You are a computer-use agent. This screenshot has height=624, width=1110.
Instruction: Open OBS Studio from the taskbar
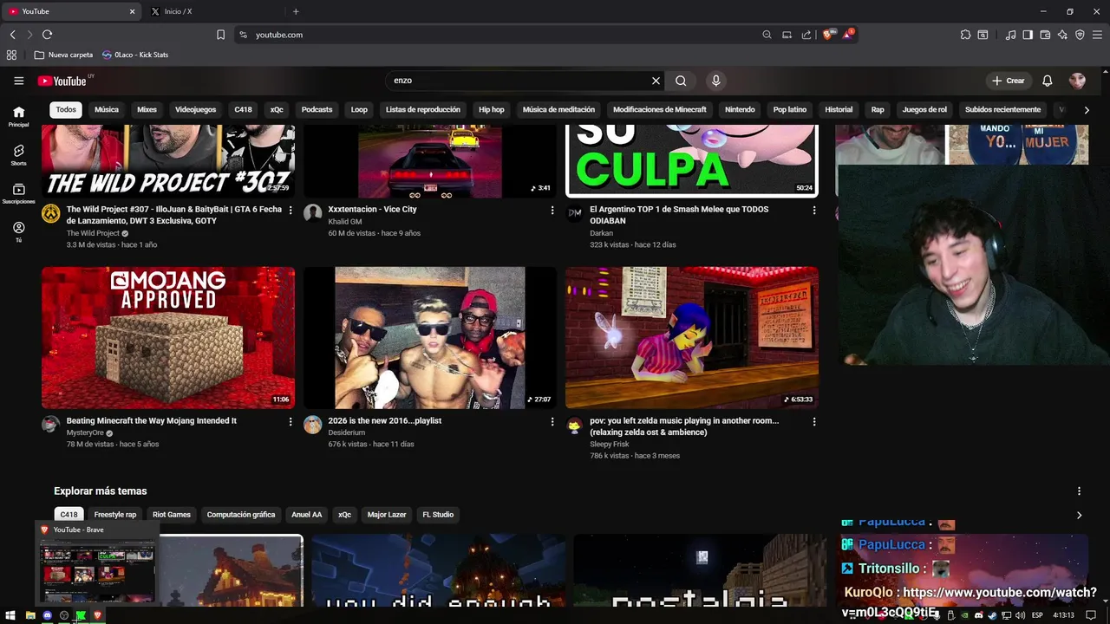click(63, 615)
